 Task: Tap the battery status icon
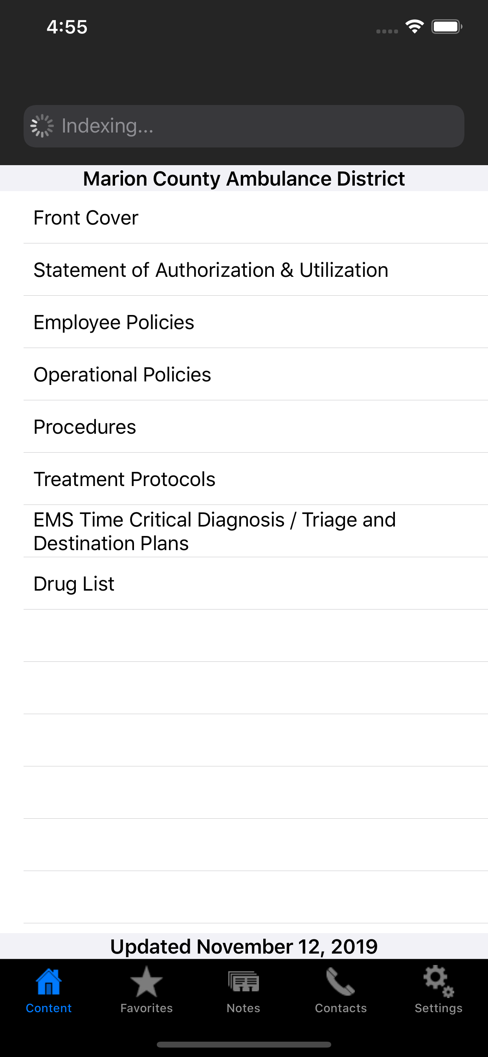coord(447,27)
